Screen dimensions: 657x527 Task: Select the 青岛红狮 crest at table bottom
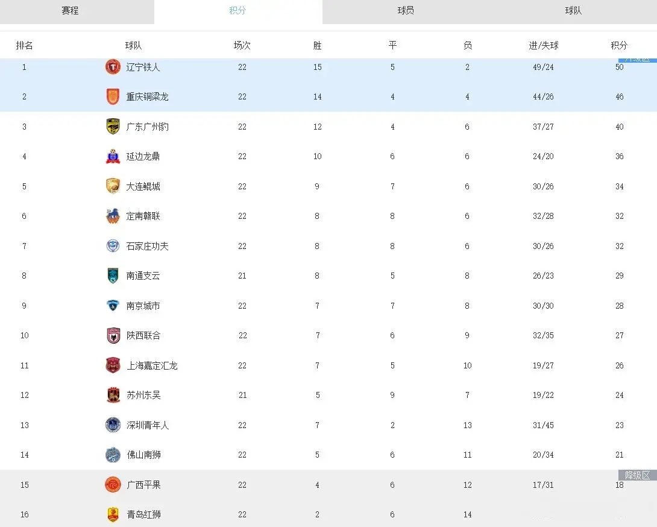[x=113, y=514]
